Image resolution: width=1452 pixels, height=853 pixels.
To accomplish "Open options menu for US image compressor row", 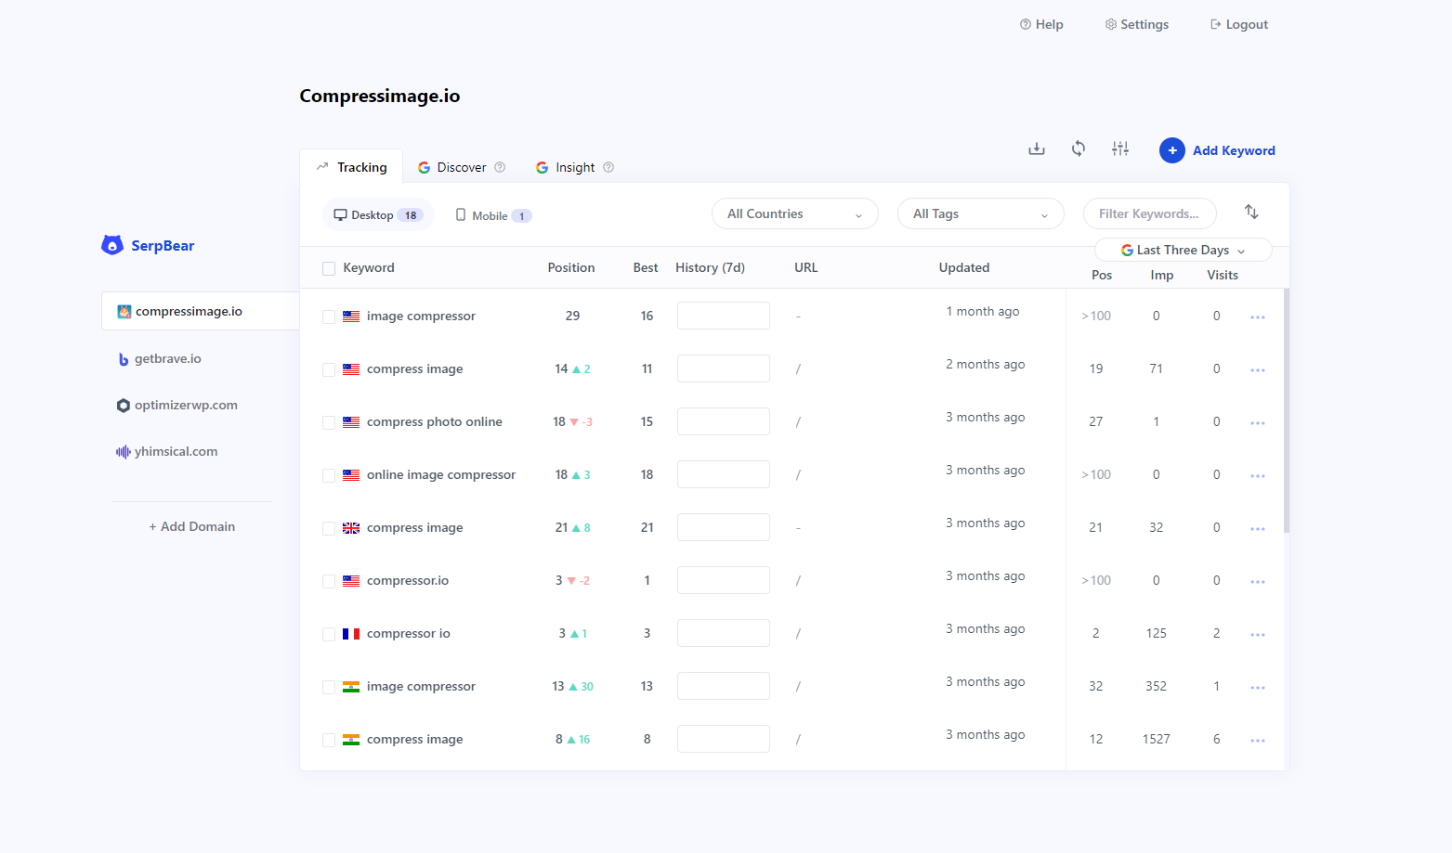I will (x=1258, y=317).
